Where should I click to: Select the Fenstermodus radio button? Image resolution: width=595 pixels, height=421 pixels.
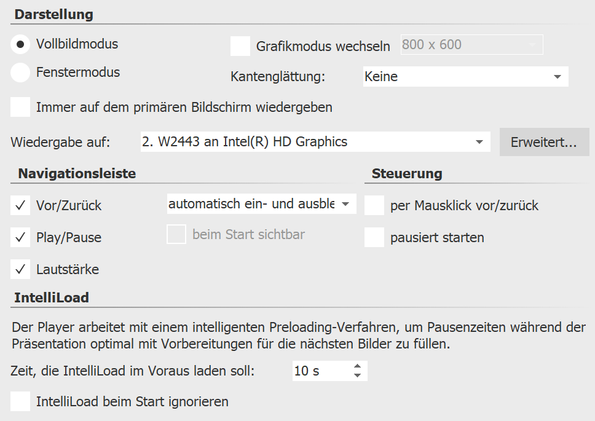(19, 72)
